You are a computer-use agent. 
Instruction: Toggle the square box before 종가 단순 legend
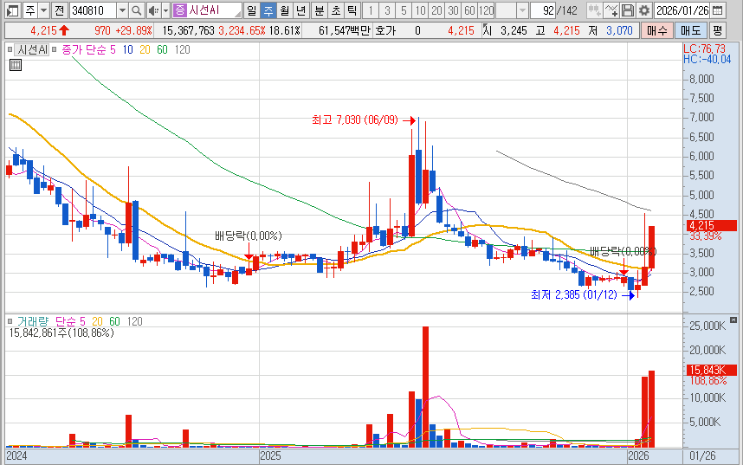point(55,49)
